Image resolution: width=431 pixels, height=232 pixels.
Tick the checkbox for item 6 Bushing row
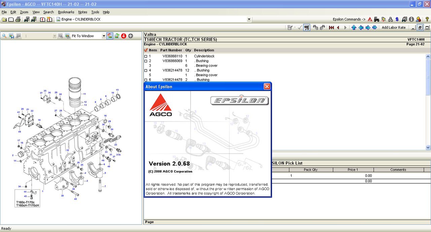click(146, 80)
